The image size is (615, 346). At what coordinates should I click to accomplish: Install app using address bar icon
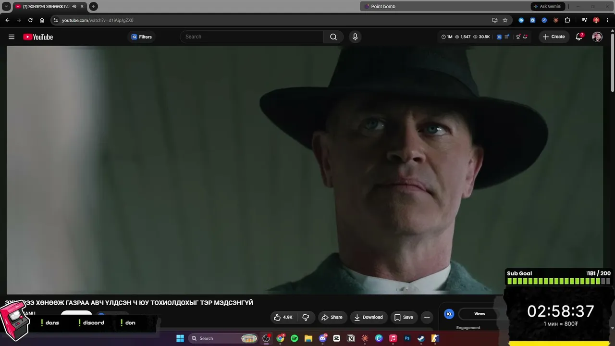(x=495, y=20)
